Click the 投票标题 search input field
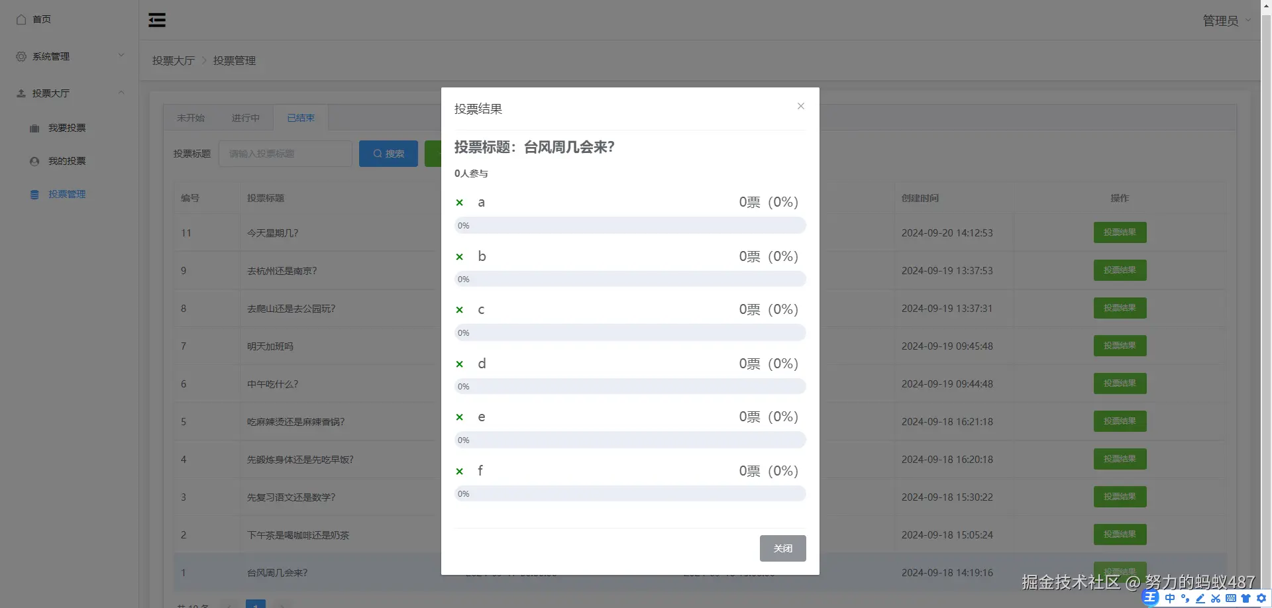 (x=286, y=154)
